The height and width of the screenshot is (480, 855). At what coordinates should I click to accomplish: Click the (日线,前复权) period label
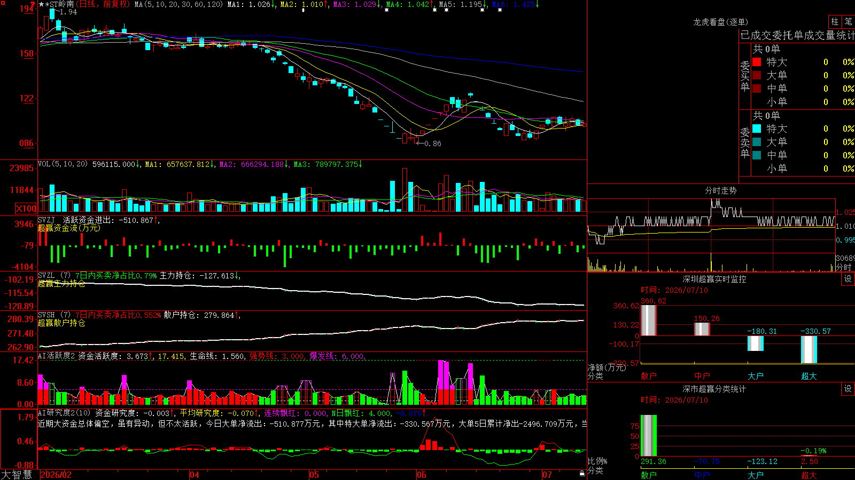point(103,5)
